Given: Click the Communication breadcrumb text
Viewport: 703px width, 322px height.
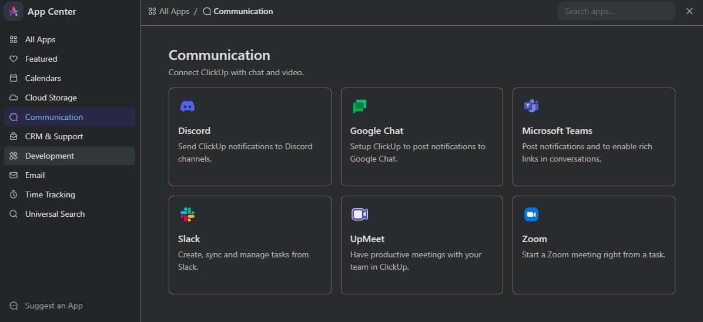Looking at the screenshot, I should (243, 11).
